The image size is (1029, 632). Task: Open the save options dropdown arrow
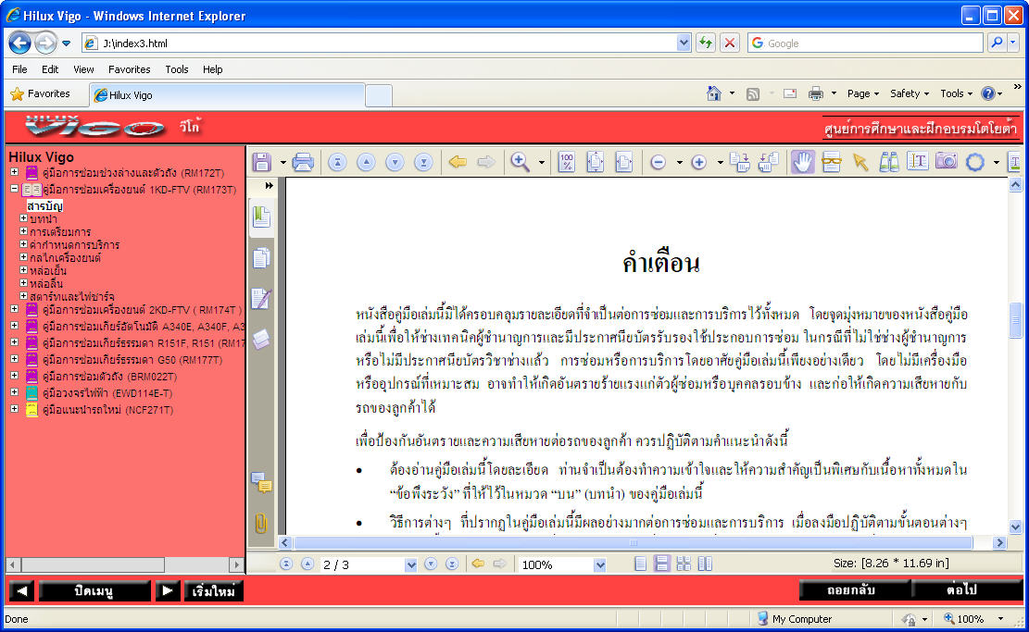pyautogui.click(x=282, y=162)
